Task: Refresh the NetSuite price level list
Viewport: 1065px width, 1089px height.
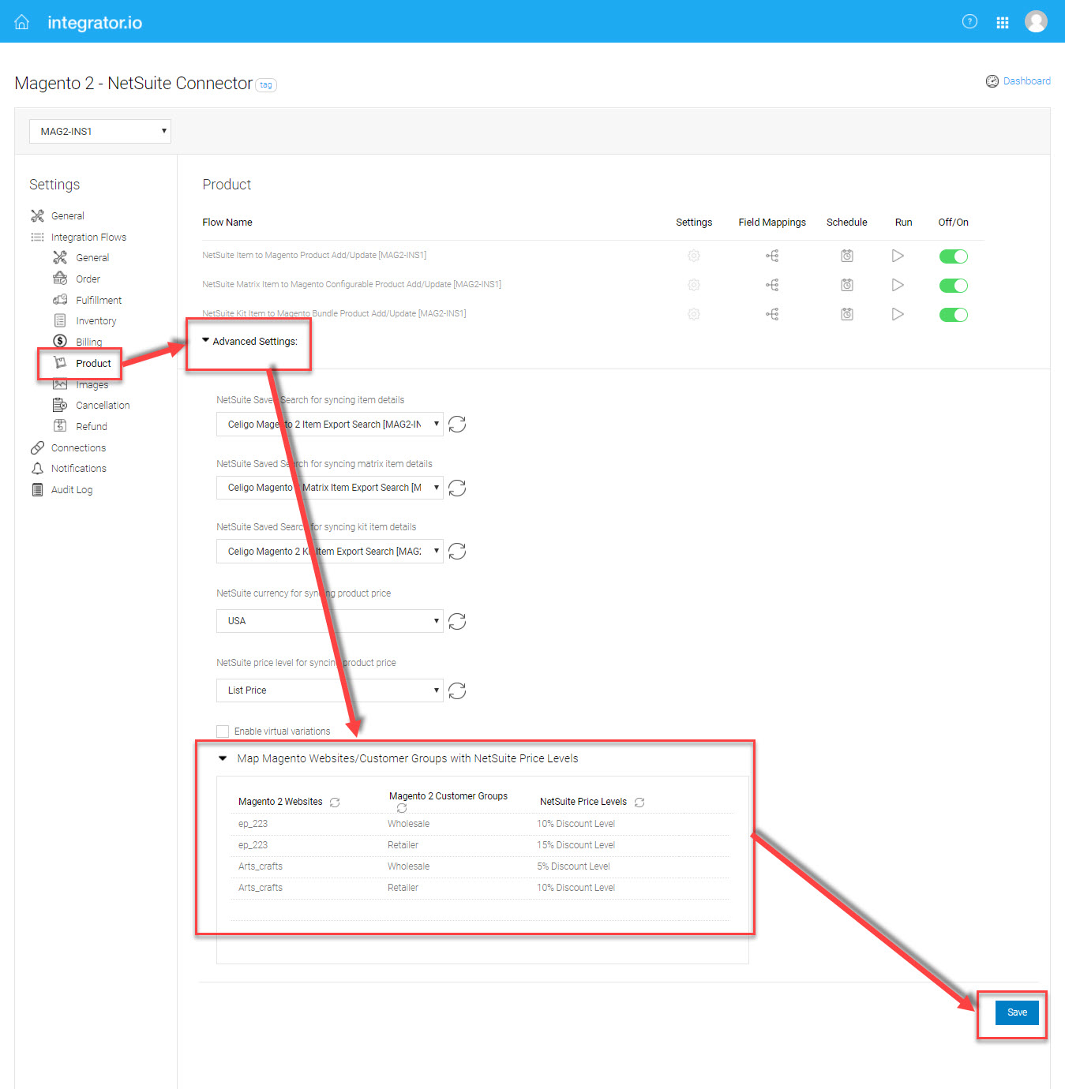Action: click(457, 691)
